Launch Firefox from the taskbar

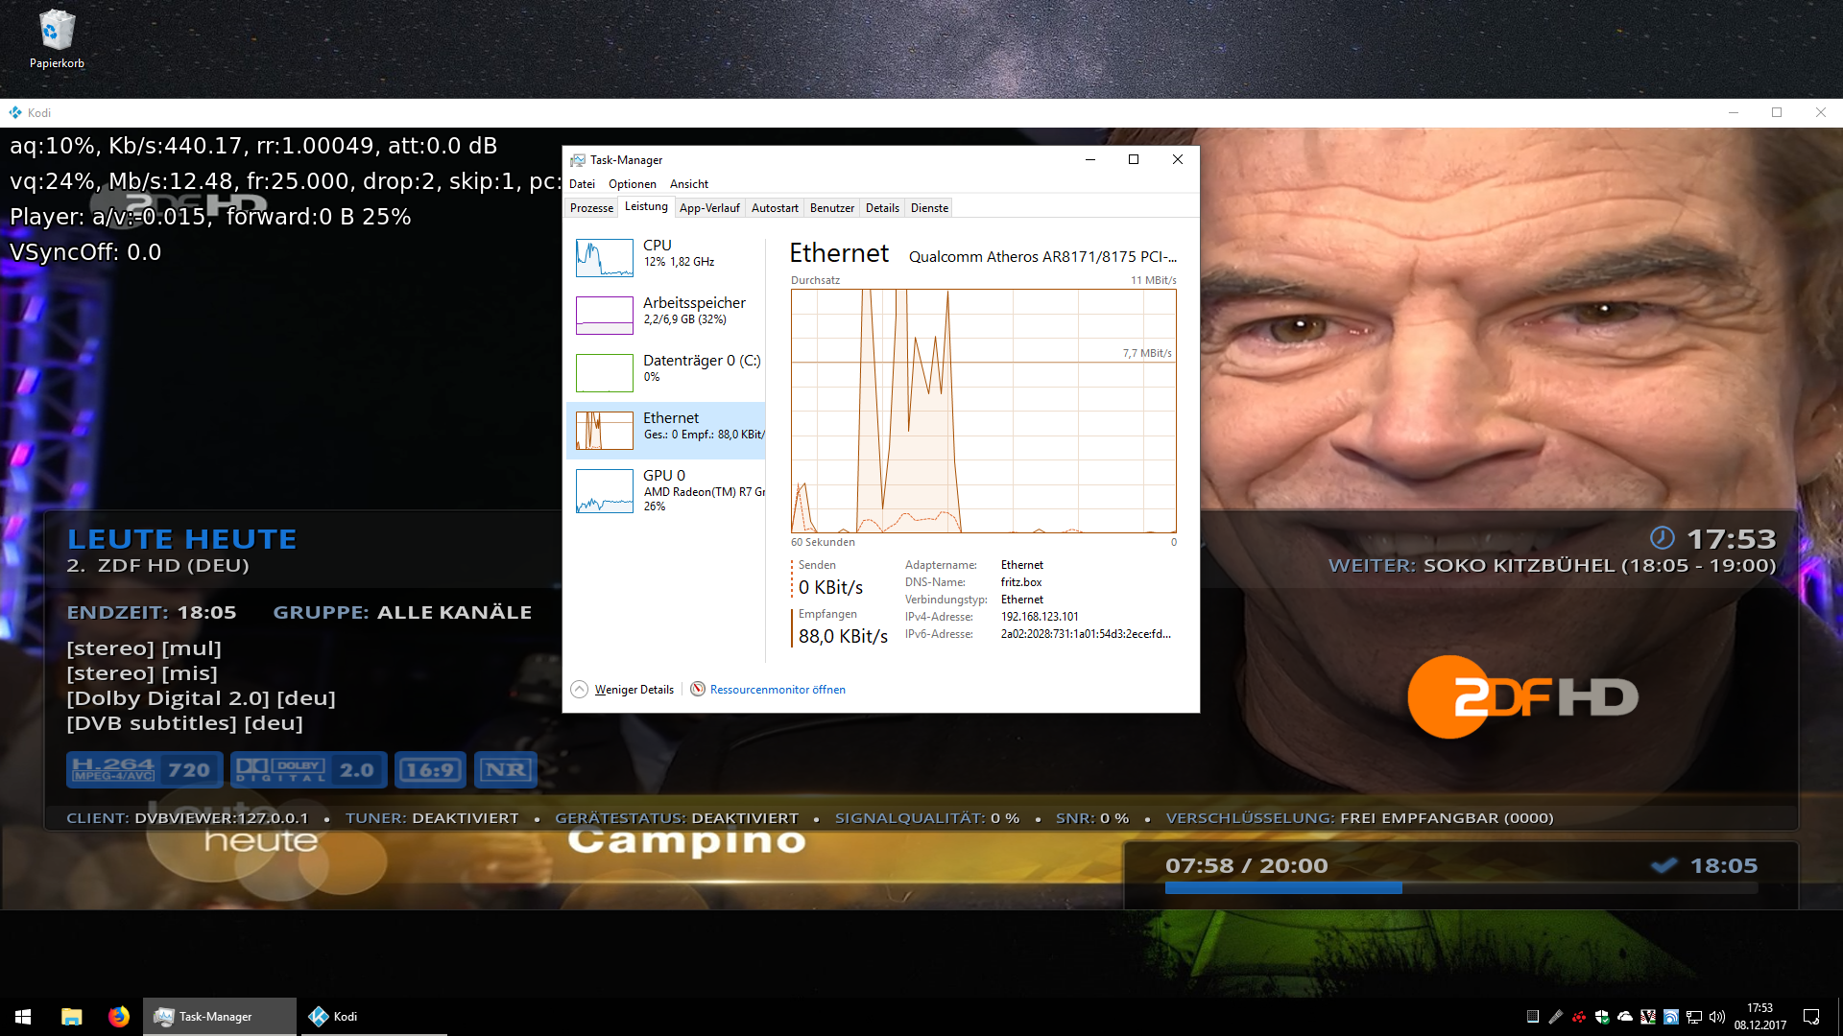pos(119,1016)
